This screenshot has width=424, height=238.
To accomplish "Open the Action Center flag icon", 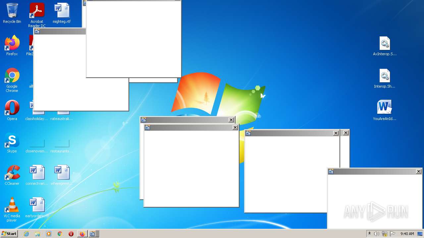I will click(x=393, y=234).
